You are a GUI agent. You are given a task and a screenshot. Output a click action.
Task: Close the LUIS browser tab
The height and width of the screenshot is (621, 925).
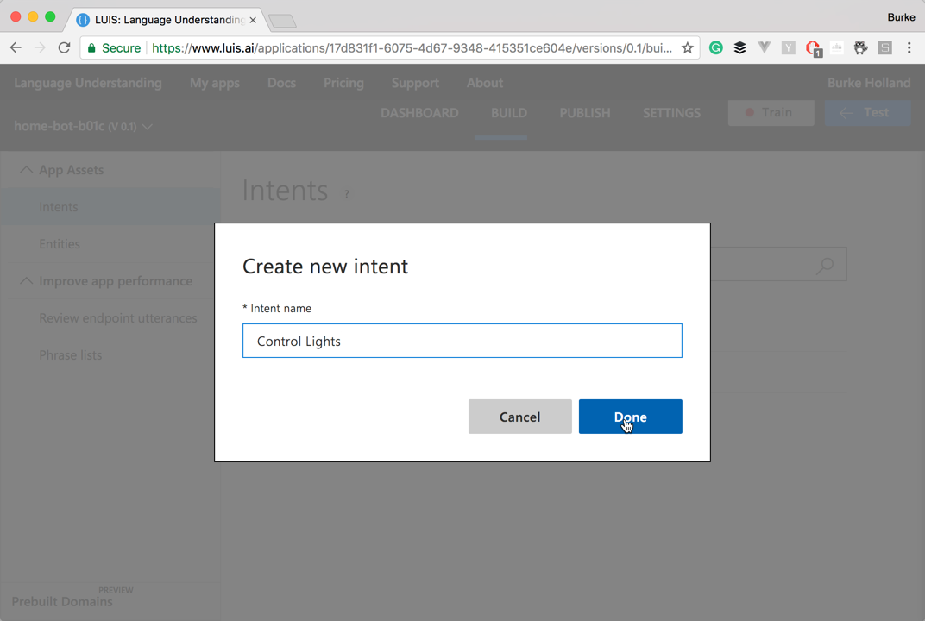coord(253,20)
